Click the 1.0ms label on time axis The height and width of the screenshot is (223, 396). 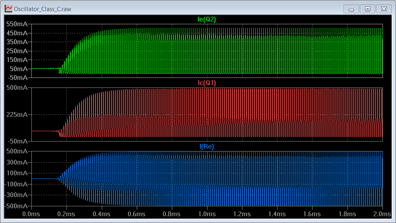tap(207, 214)
